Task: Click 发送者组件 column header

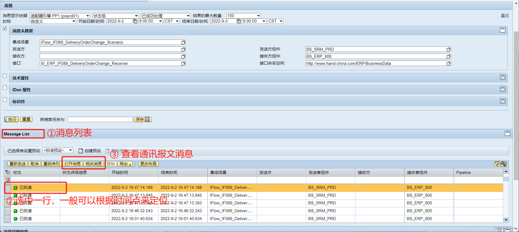Action: tap(330, 173)
